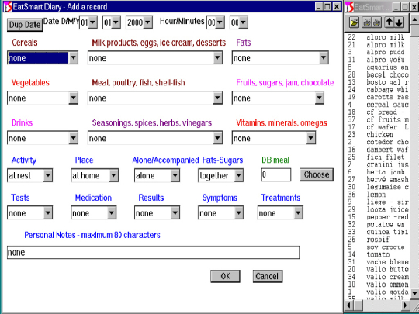Click the food list scrollbar up arrow
Viewport: 419px width, 314px height.
click(414, 19)
